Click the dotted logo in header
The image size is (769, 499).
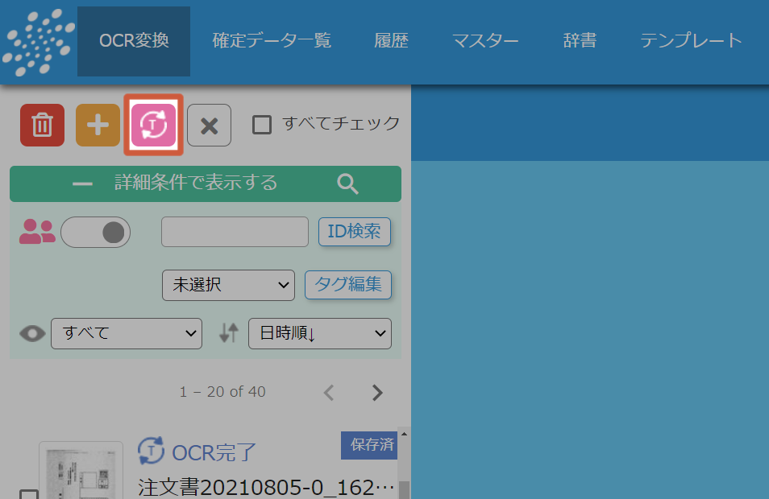coord(38,42)
